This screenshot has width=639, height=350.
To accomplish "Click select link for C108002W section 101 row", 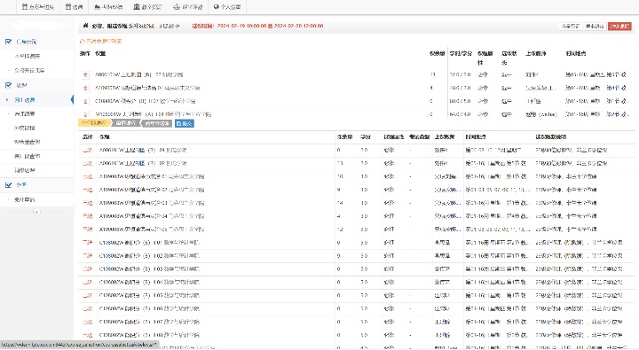I will [x=87, y=243].
